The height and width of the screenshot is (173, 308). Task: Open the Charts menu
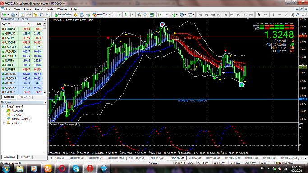click(x=38, y=9)
